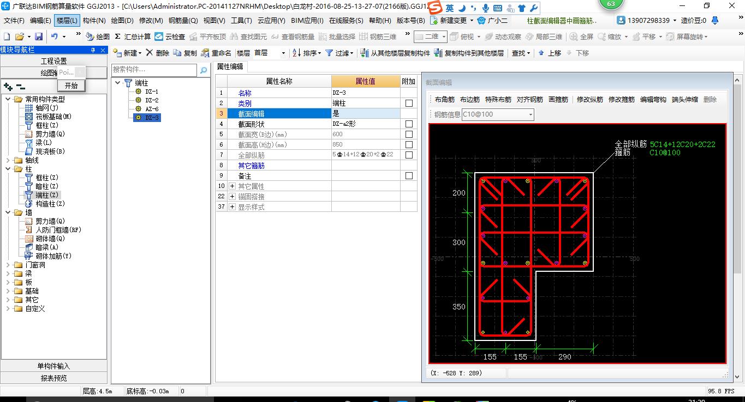Click the Save disk icon
The height and width of the screenshot is (402, 745).
(x=39, y=36)
